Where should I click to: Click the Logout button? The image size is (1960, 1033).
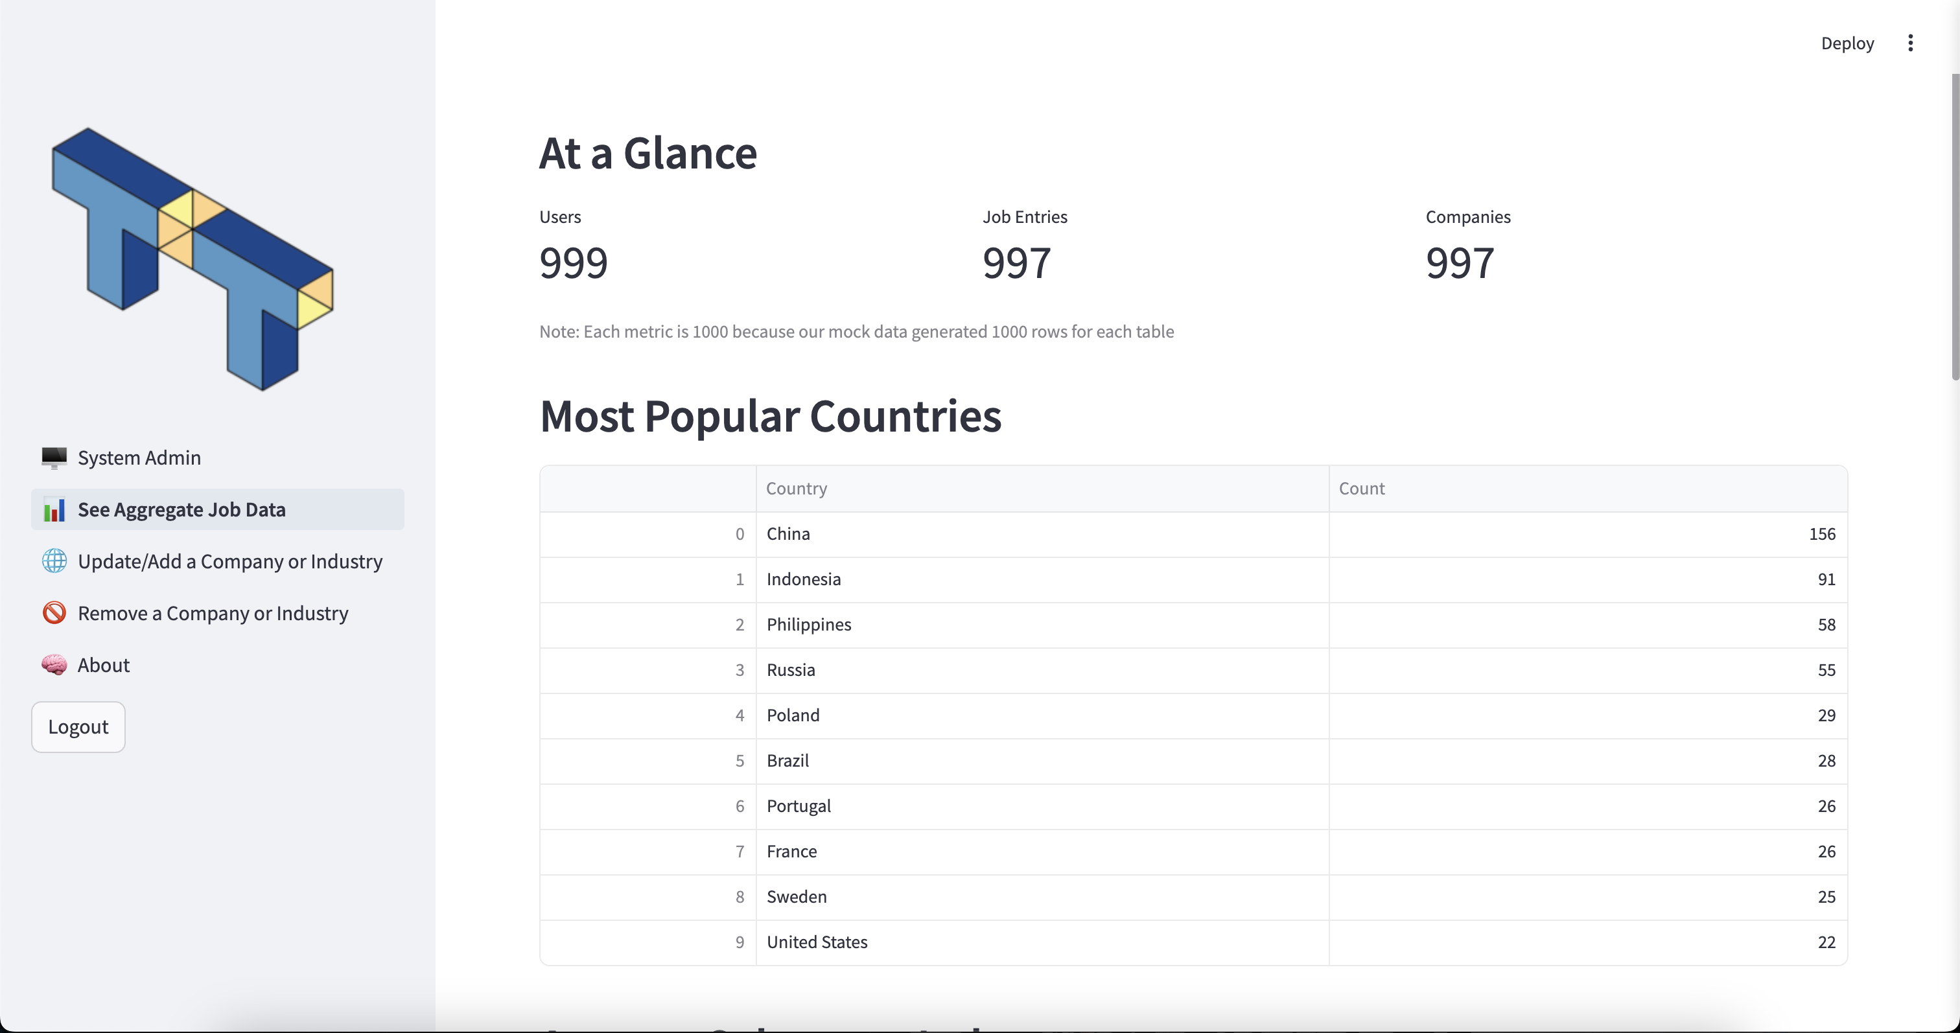point(78,727)
